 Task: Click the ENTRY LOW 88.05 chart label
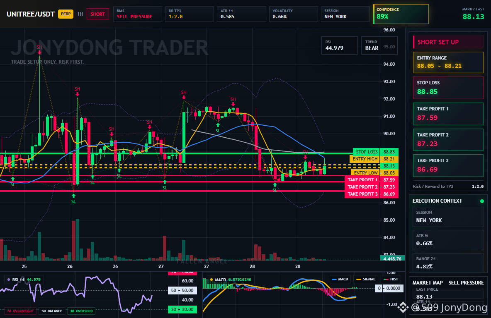[374, 173]
